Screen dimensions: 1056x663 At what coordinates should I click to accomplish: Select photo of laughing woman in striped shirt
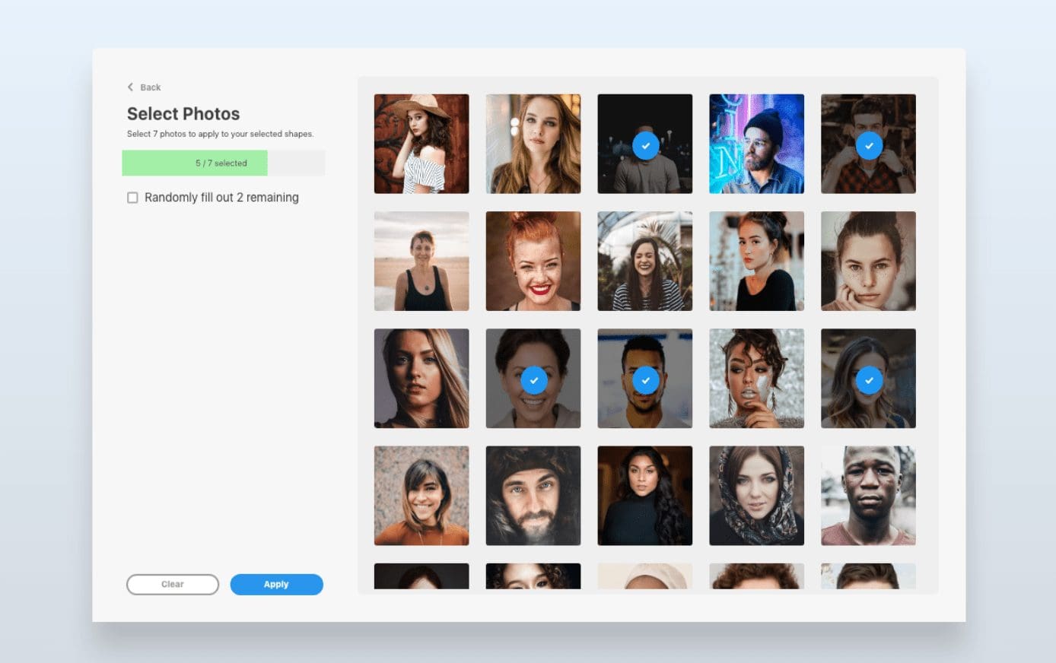tap(645, 261)
